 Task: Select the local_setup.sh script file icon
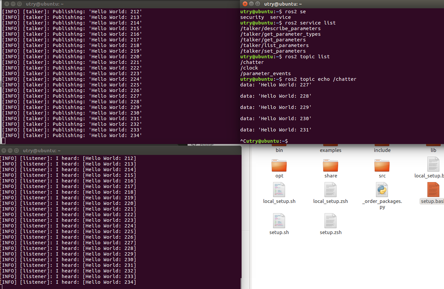pyautogui.click(x=279, y=190)
